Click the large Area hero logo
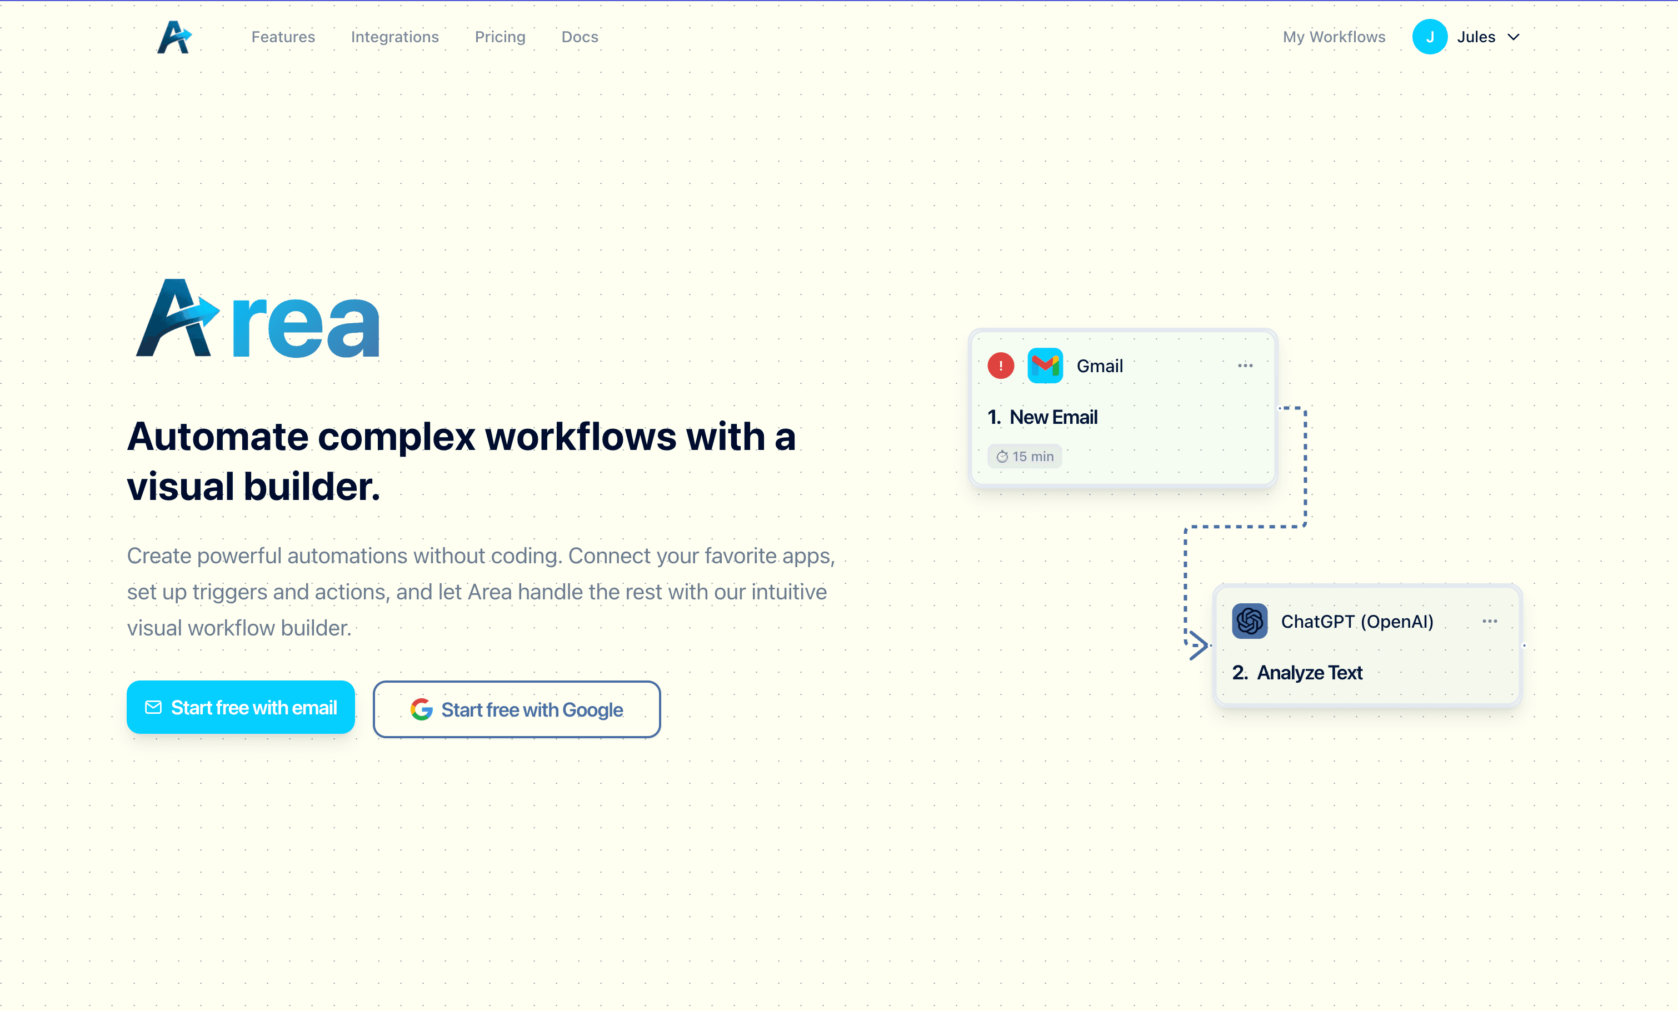Screen dimensions: 1678x1011 (257, 319)
